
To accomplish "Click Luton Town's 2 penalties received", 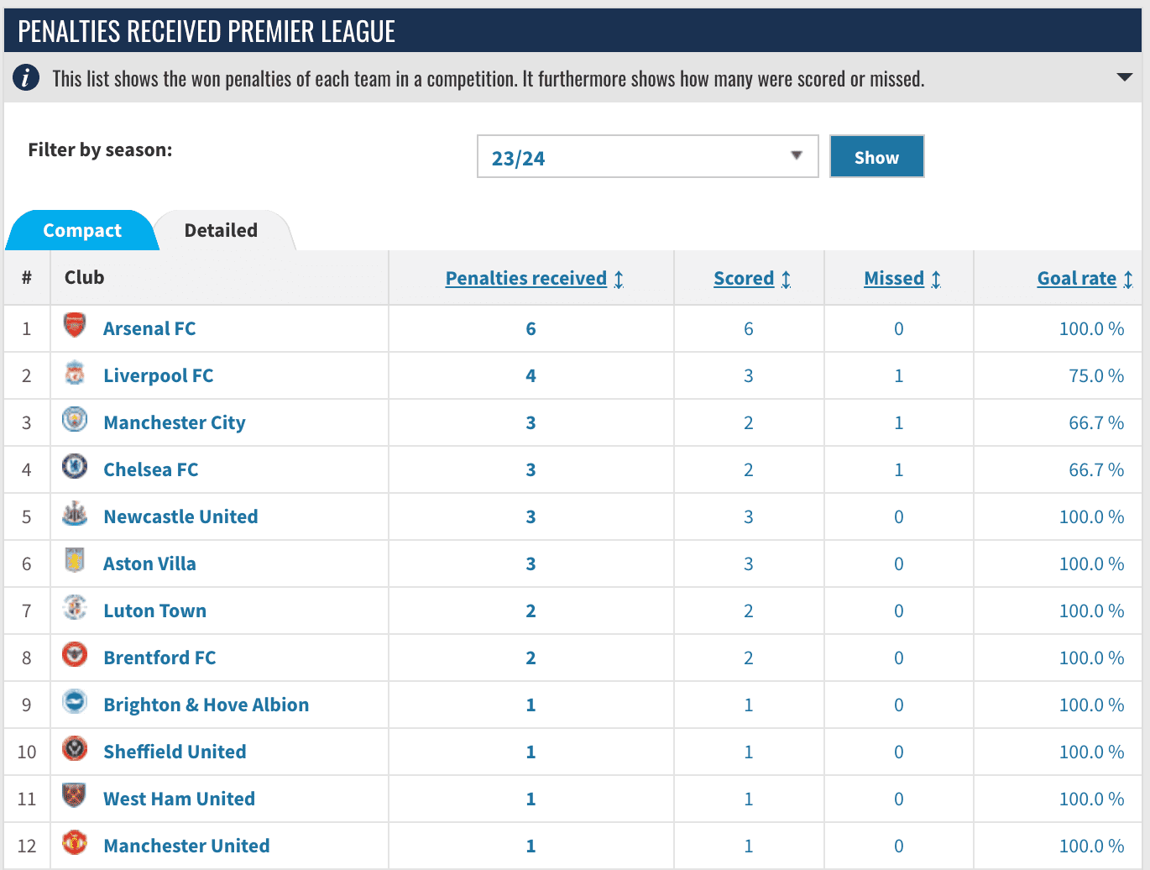I will (x=531, y=611).
